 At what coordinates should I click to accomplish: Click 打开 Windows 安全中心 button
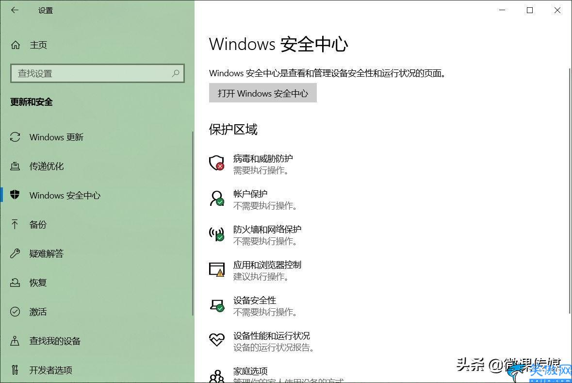tap(262, 93)
